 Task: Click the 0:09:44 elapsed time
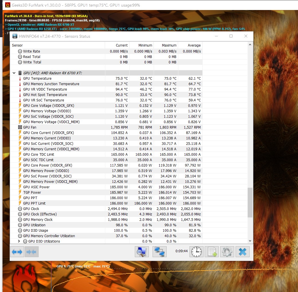click(x=181, y=251)
